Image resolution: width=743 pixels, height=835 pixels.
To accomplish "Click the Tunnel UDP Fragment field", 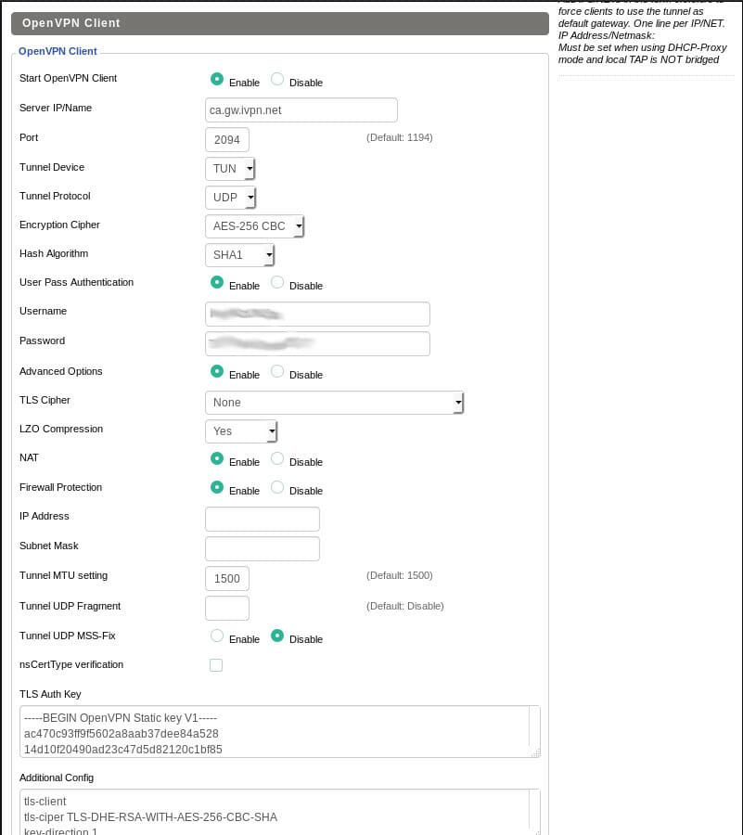I will 227,609.
